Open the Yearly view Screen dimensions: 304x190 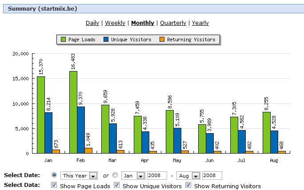(x=200, y=23)
